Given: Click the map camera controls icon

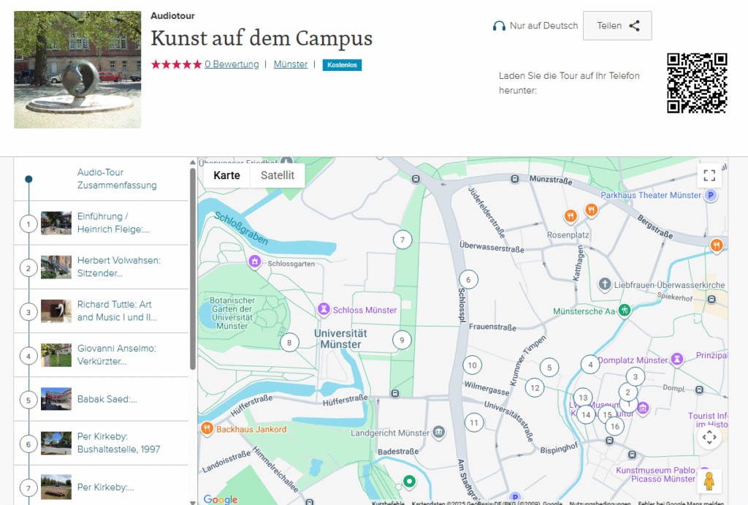Looking at the screenshot, I should (709, 438).
